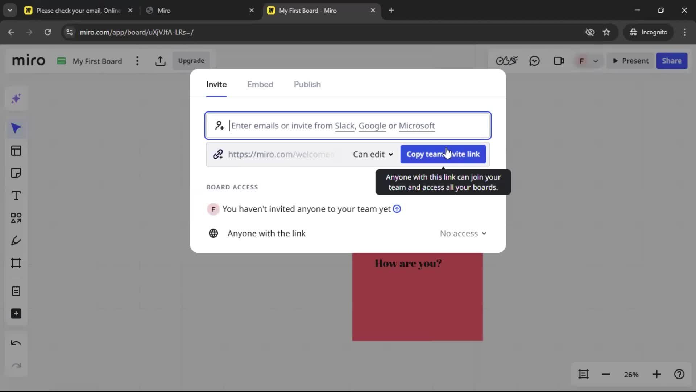Viewport: 696px width, 392px height.
Task: Switch to the Miro browser tab
Action: tap(199, 11)
